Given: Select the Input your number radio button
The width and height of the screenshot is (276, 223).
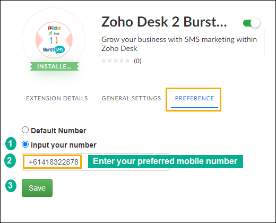Looking at the screenshot, I should (25, 144).
